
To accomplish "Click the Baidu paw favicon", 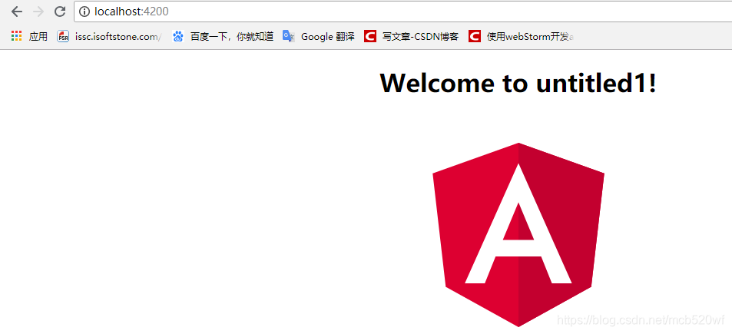I will tap(178, 36).
